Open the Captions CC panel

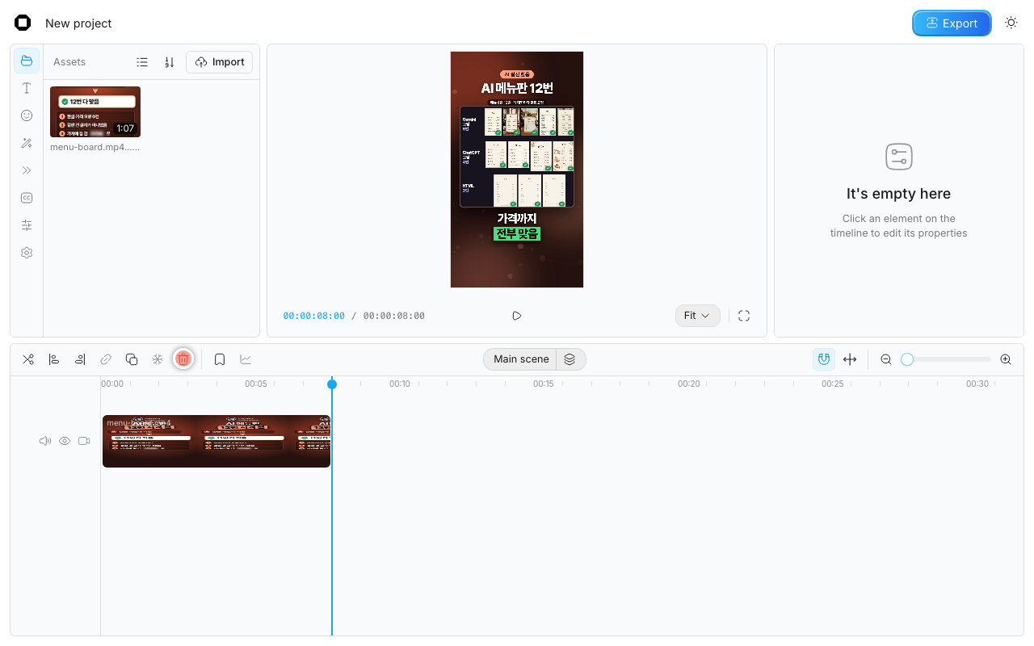[x=27, y=198]
